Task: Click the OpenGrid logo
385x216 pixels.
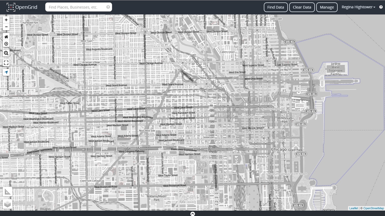Action: (x=22, y=7)
